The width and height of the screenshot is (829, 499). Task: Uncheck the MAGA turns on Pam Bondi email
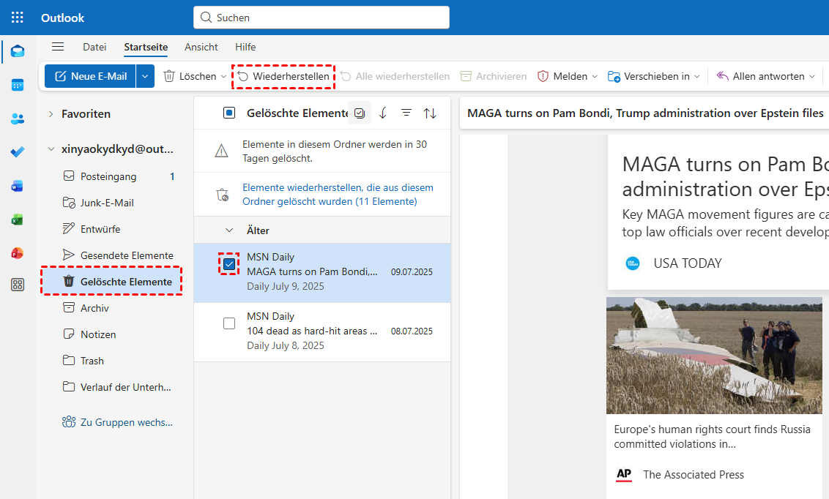(229, 263)
